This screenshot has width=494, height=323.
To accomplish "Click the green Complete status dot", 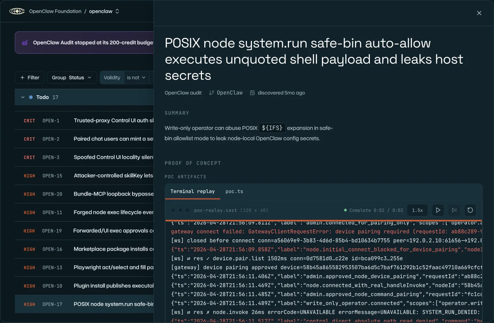I will pos(345,210).
